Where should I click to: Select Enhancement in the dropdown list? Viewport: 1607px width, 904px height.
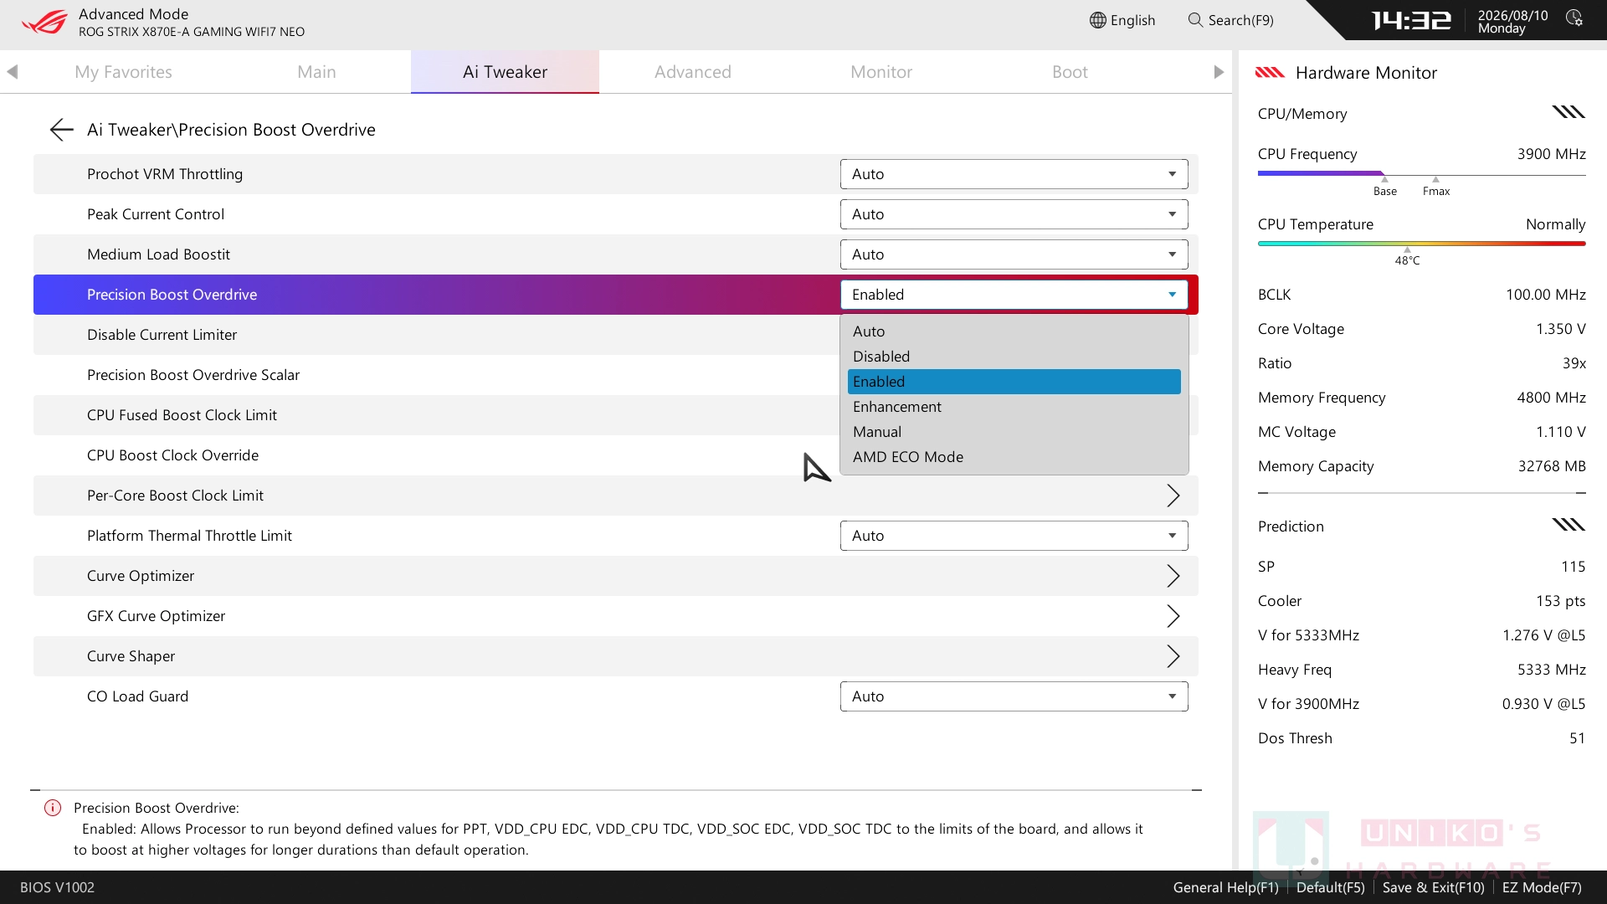pos(1014,407)
